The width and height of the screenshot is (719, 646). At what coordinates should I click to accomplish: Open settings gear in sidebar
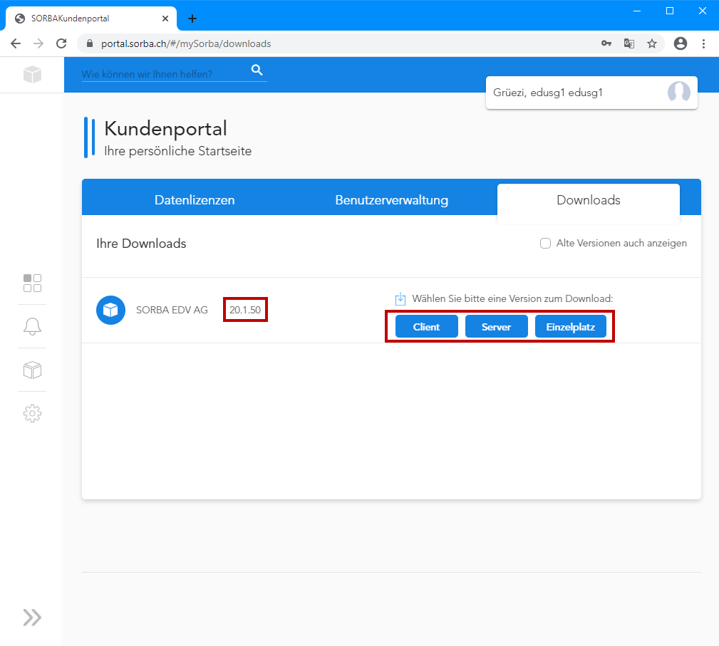click(32, 413)
